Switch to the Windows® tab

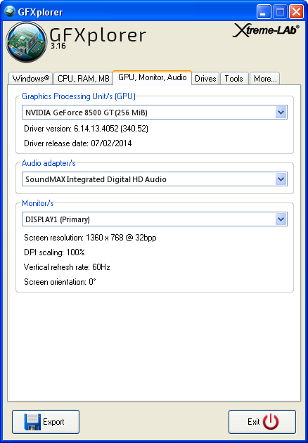[x=30, y=79]
